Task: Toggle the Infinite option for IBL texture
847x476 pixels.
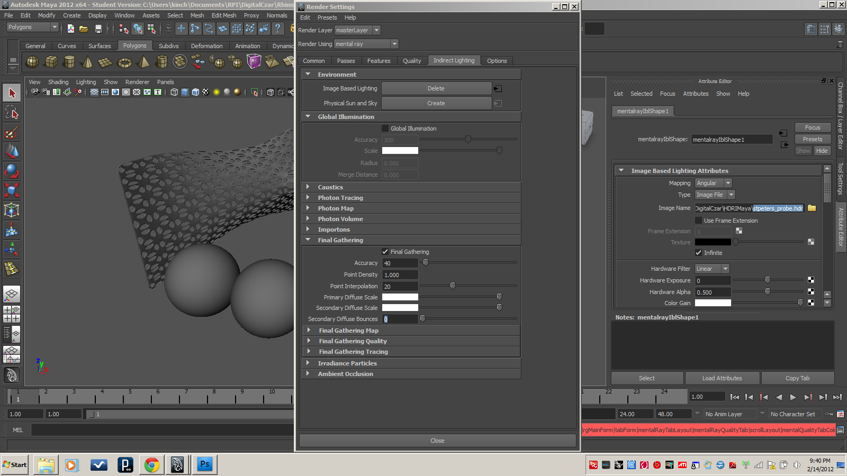Action: coord(699,253)
